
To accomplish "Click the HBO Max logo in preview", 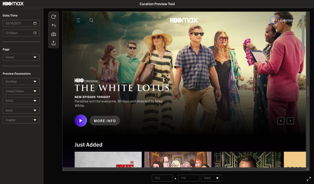I will [184, 20].
